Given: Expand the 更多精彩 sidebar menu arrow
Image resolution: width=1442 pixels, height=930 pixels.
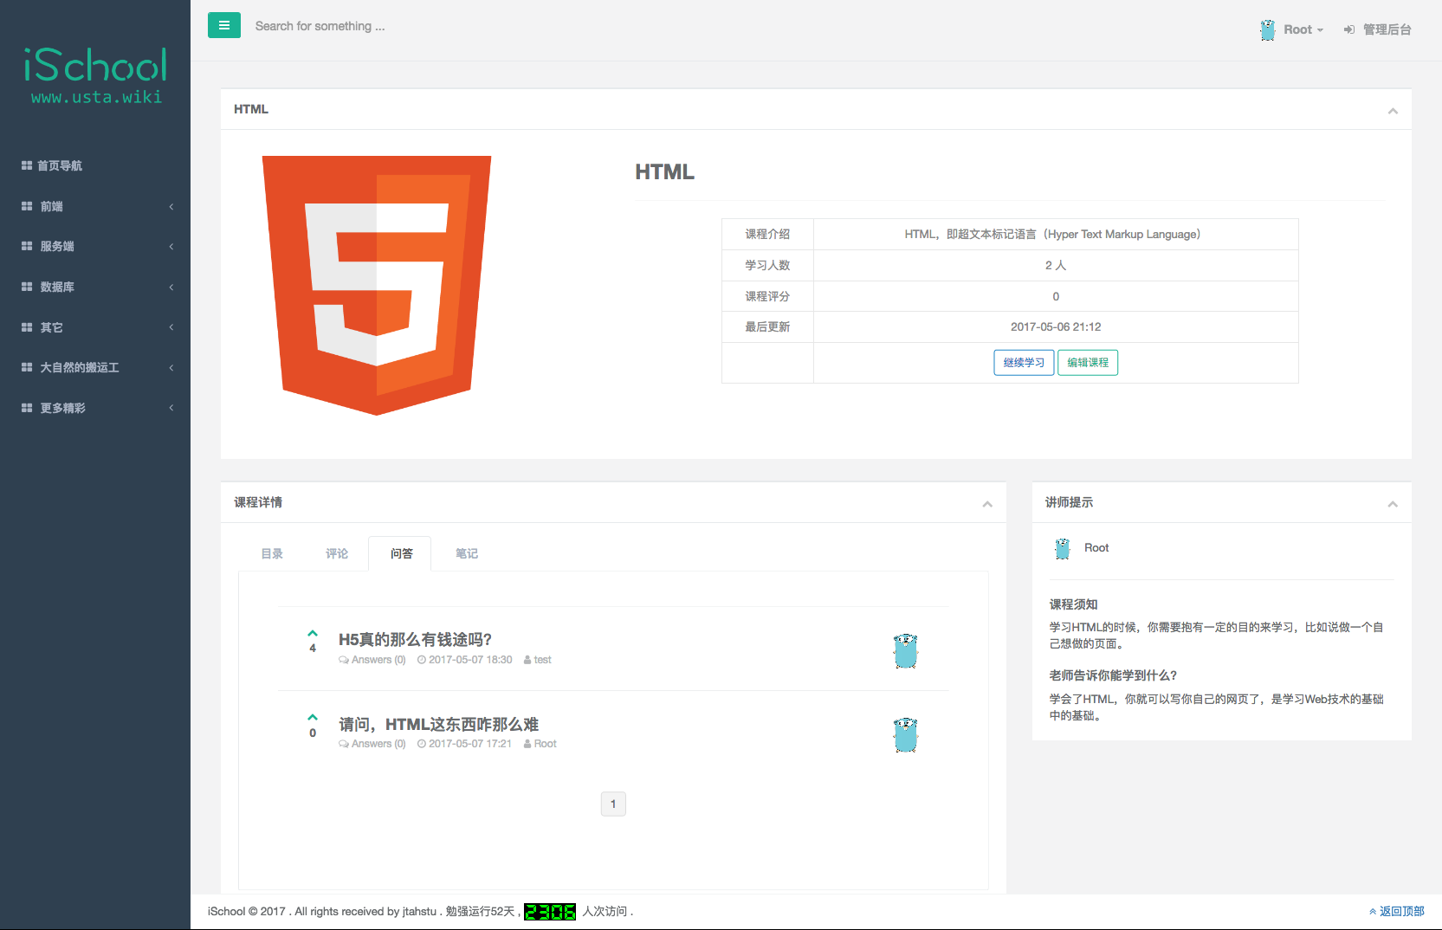Looking at the screenshot, I should [171, 408].
